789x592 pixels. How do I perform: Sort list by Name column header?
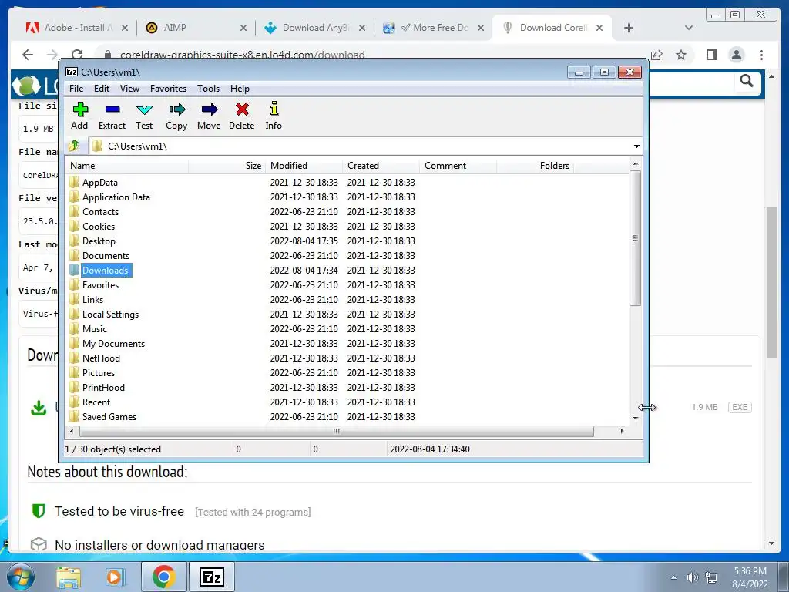[x=127, y=166]
